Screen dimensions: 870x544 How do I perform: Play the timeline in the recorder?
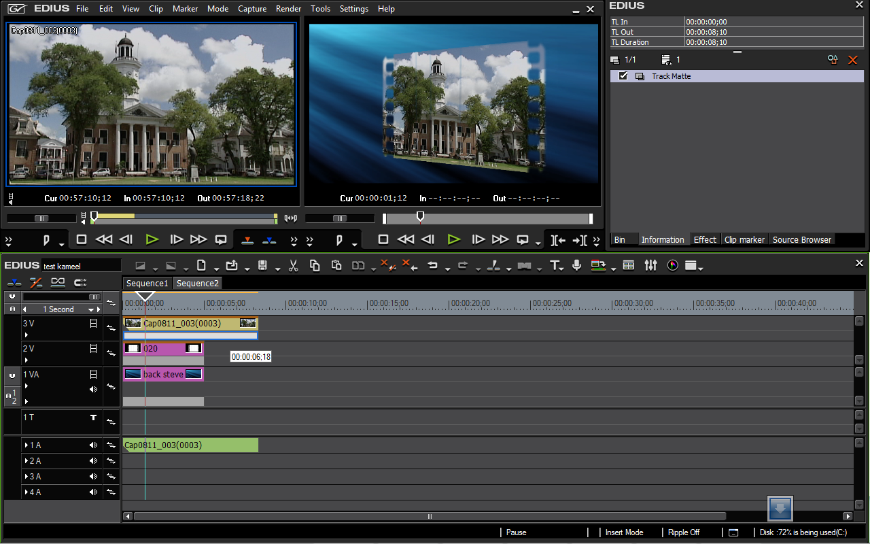(x=454, y=239)
